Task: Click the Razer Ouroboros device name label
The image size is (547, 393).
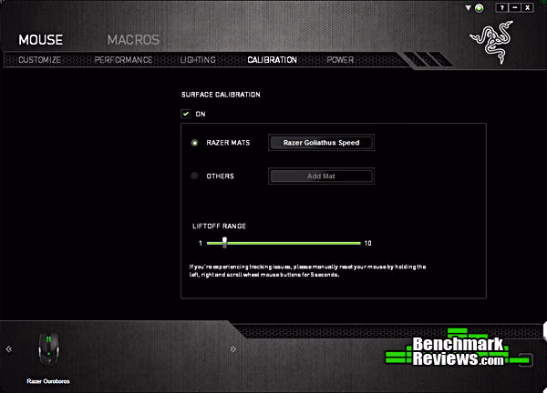Action: [48, 381]
